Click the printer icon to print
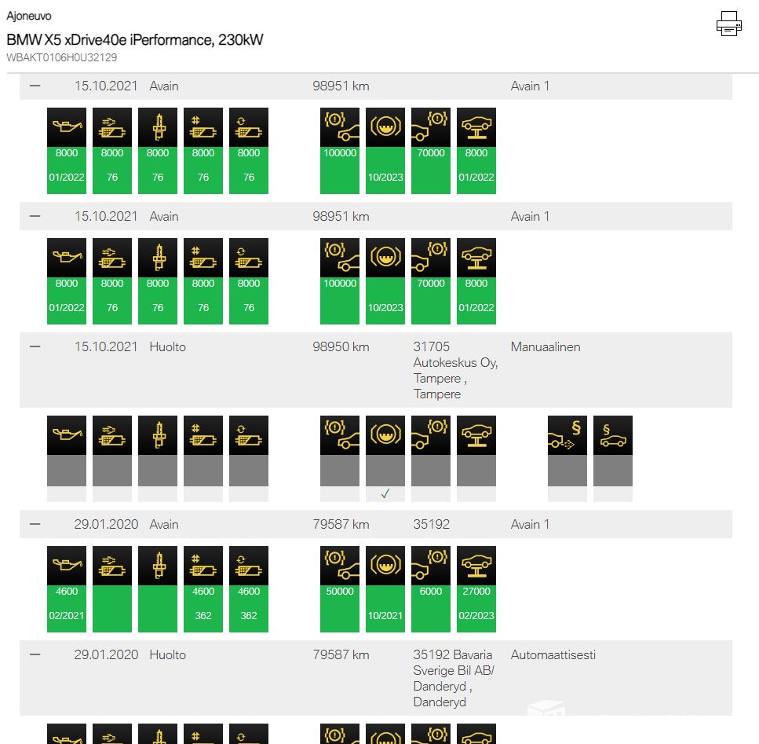 tap(729, 24)
